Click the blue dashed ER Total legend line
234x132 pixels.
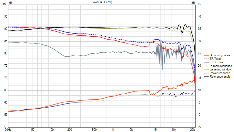point(206,59)
